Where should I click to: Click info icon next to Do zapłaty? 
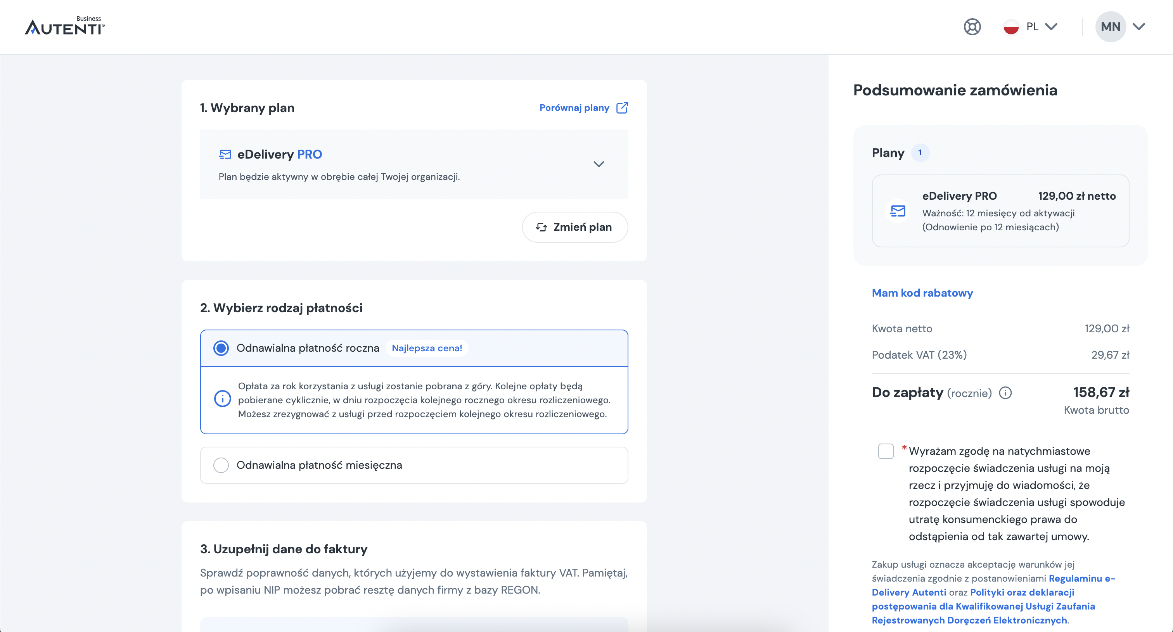(1005, 393)
